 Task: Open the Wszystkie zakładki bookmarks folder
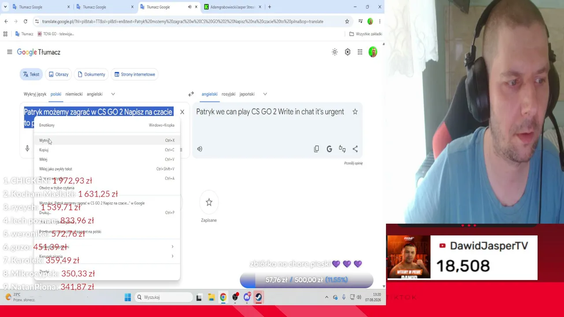point(366,34)
